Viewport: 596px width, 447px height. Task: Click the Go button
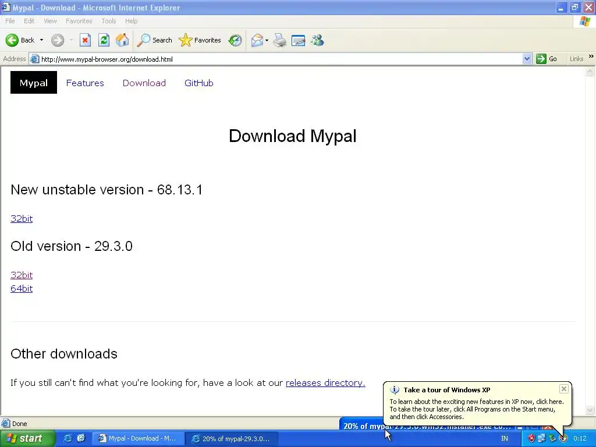click(x=547, y=59)
